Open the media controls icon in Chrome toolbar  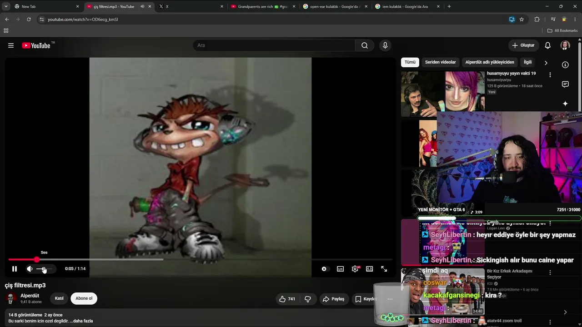(x=553, y=20)
